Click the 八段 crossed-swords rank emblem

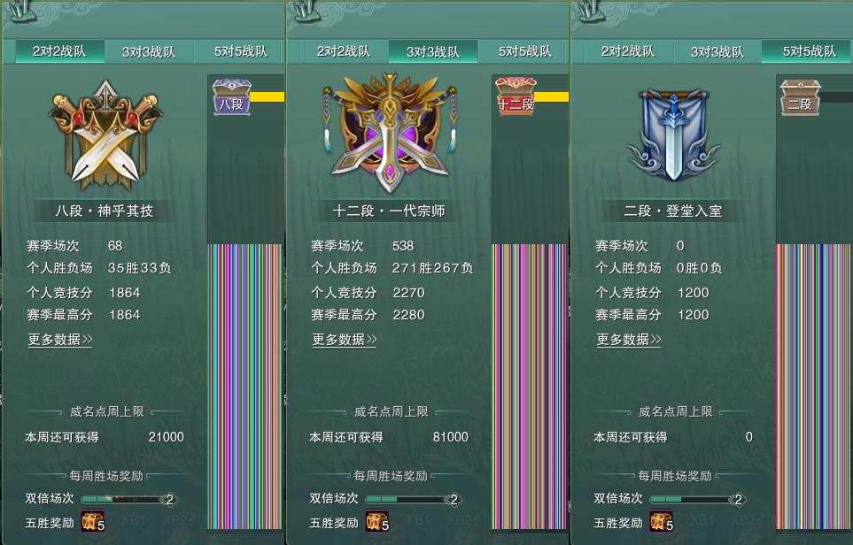pos(105,136)
